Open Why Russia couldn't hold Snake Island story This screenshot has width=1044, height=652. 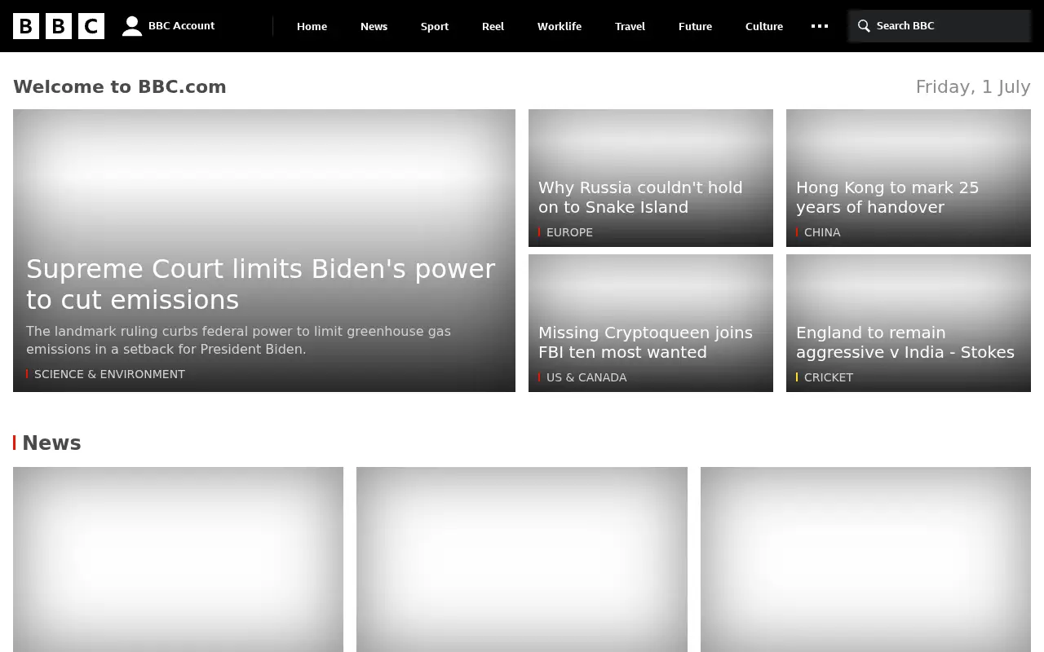click(640, 197)
